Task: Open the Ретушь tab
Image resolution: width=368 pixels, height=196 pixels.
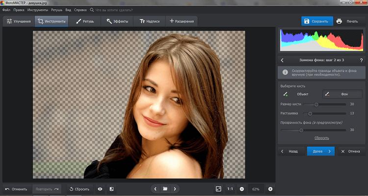Action: [85, 22]
